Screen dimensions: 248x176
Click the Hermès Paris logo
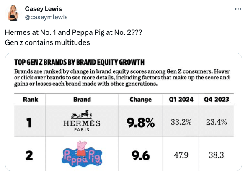pyautogui.click(x=82, y=121)
